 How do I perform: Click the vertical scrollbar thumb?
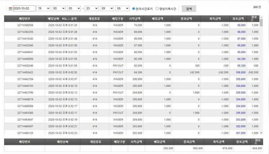(261, 23)
